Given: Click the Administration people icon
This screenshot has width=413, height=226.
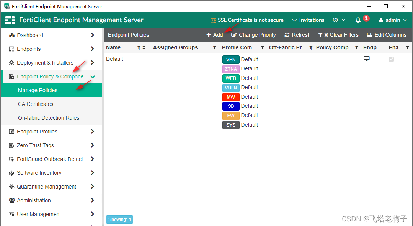Looking at the screenshot, I should click(x=11, y=200).
